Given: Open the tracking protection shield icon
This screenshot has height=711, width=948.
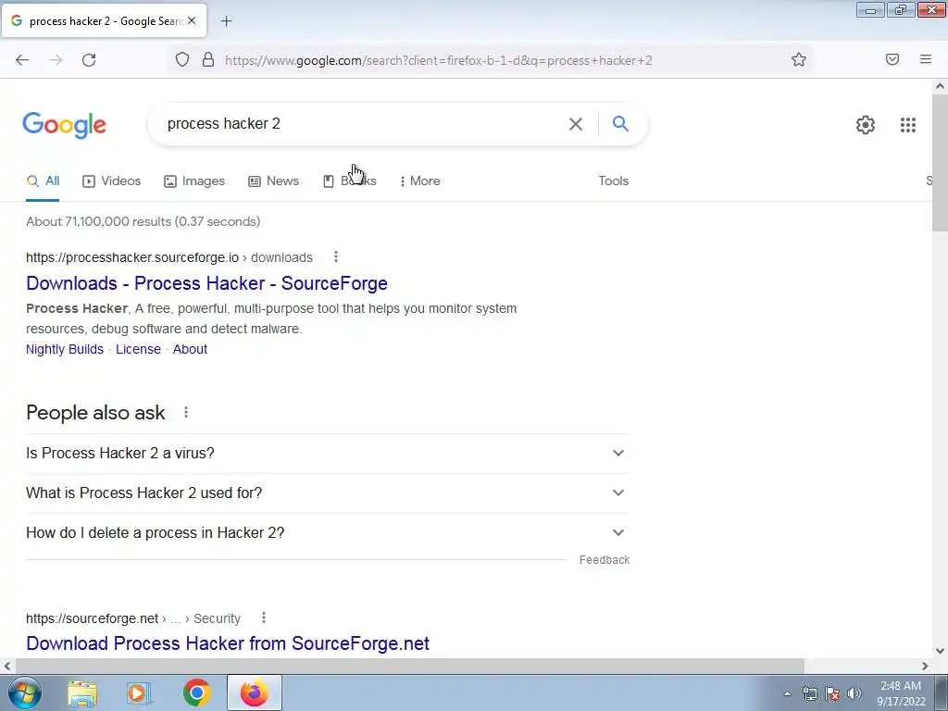Looking at the screenshot, I should coord(182,59).
